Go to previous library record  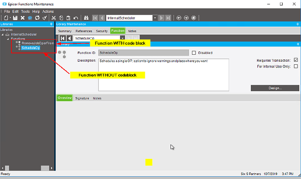(x=102, y=18)
